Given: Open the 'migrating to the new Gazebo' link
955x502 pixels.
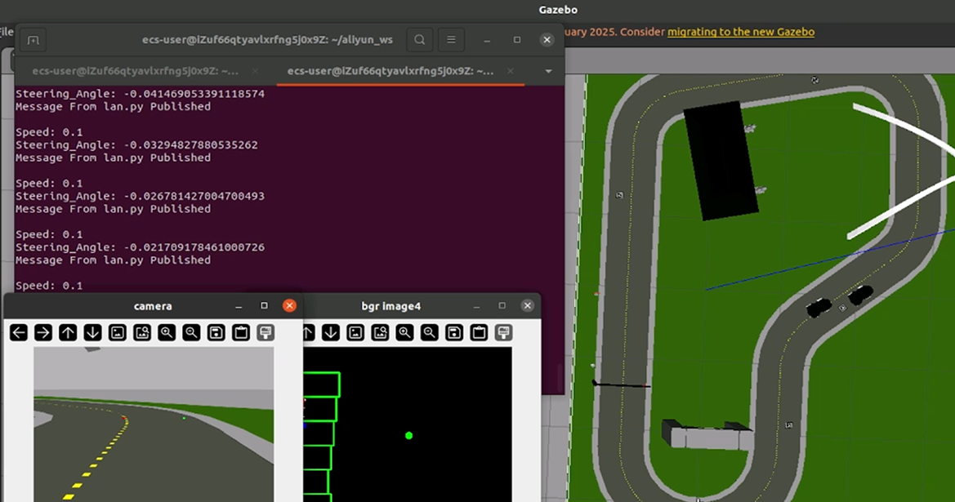Looking at the screenshot, I should coord(740,32).
